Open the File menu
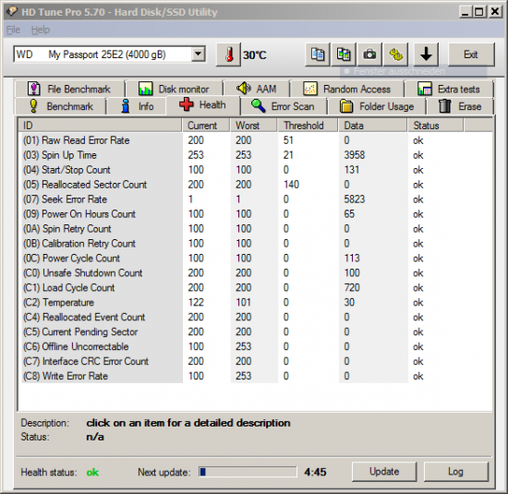 pyautogui.click(x=13, y=30)
